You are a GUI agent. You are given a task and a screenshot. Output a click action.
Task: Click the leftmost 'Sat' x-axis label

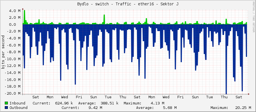[36, 97]
